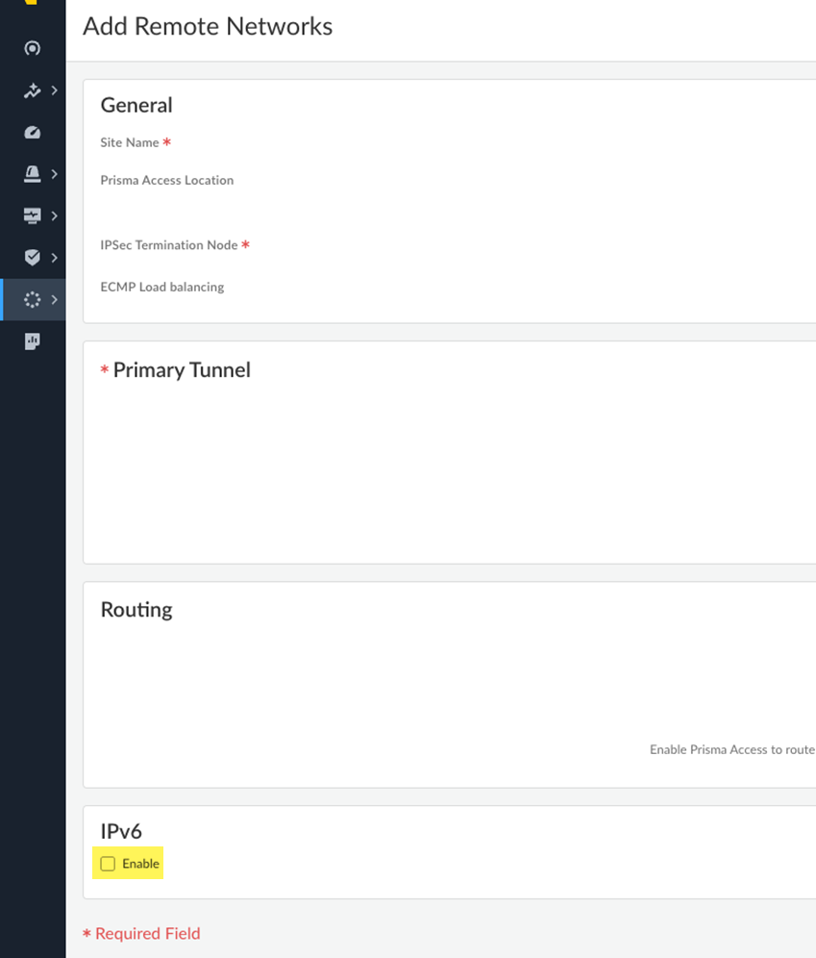Expand chevron beside dotted circle icon
The height and width of the screenshot is (958, 816).
55,299
